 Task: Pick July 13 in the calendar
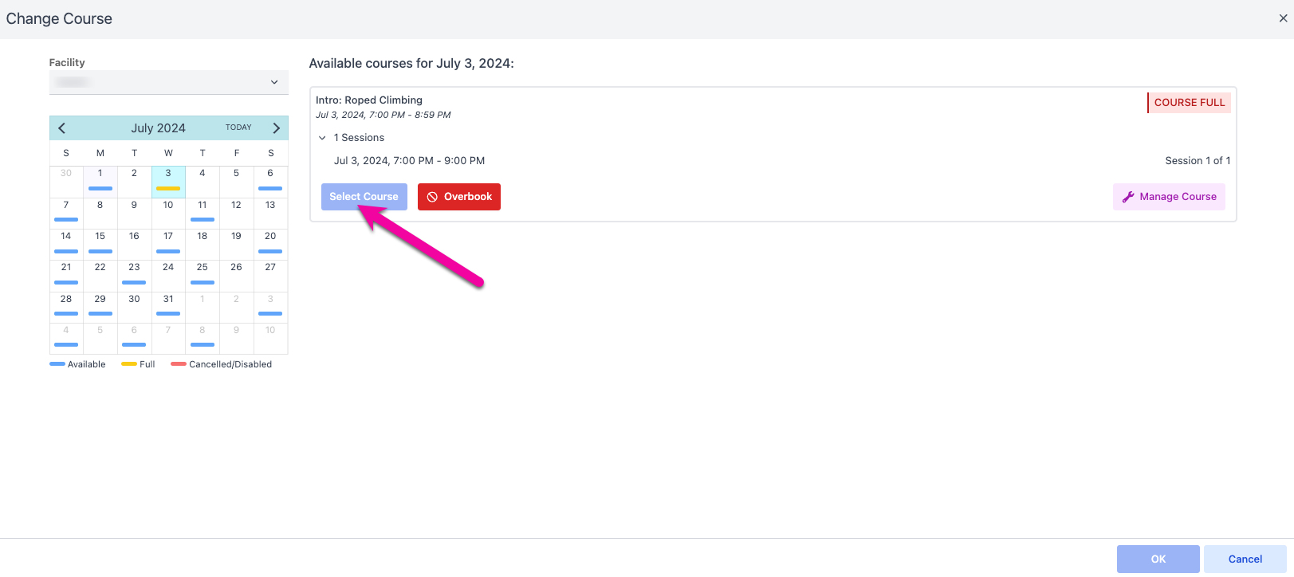tap(270, 214)
